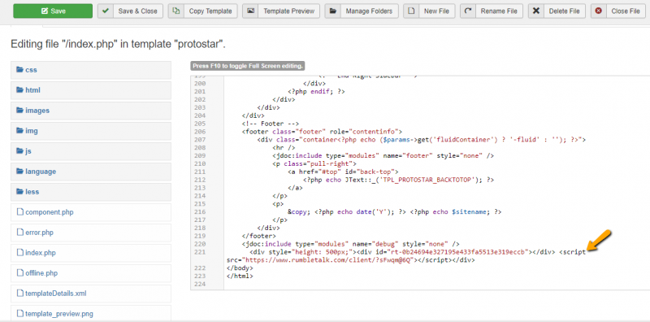Expand the less folder

pos(91,192)
